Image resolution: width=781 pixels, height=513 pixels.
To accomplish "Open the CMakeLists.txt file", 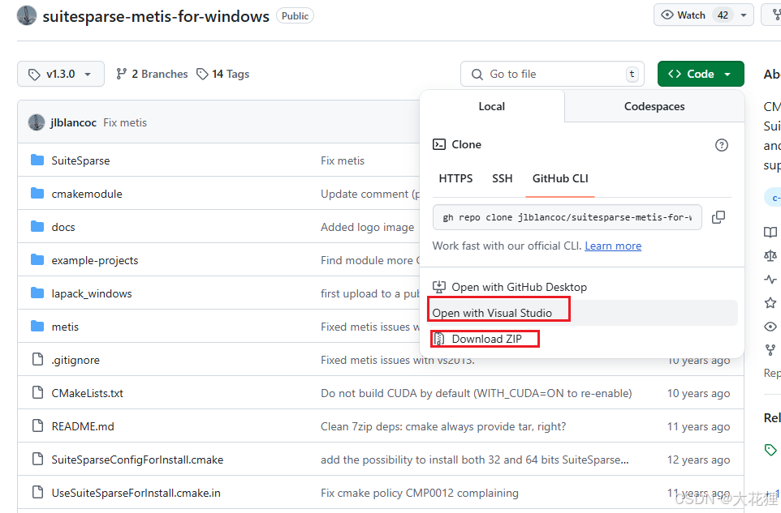I will [x=87, y=393].
